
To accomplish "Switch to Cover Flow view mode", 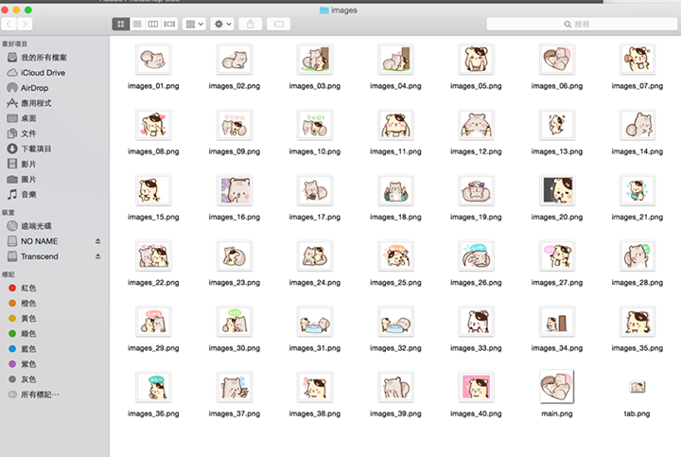I will click(x=169, y=24).
